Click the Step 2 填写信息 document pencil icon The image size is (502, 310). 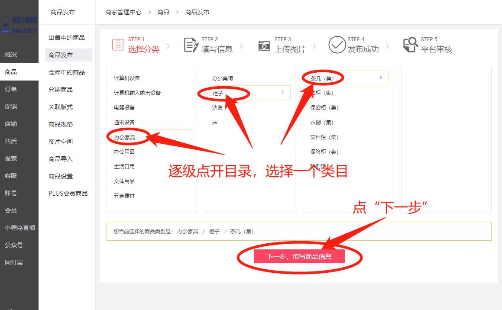click(x=191, y=45)
